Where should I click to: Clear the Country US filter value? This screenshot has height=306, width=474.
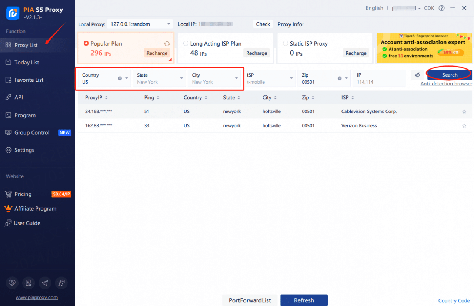tap(120, 78)
